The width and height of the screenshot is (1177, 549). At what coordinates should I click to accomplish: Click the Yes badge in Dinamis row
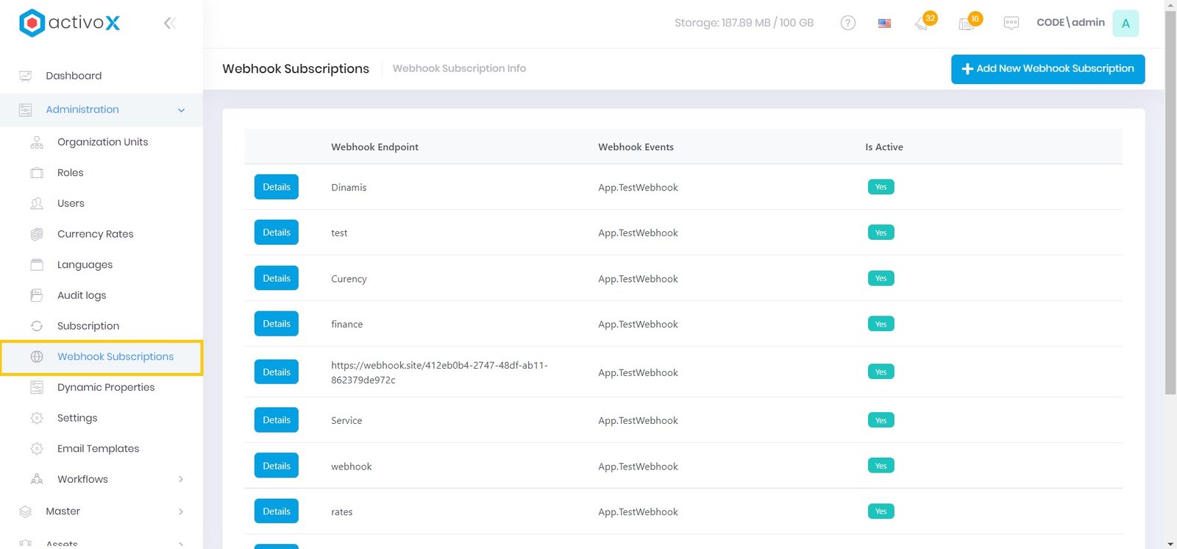pyautogui.click(x=881, y=187)
